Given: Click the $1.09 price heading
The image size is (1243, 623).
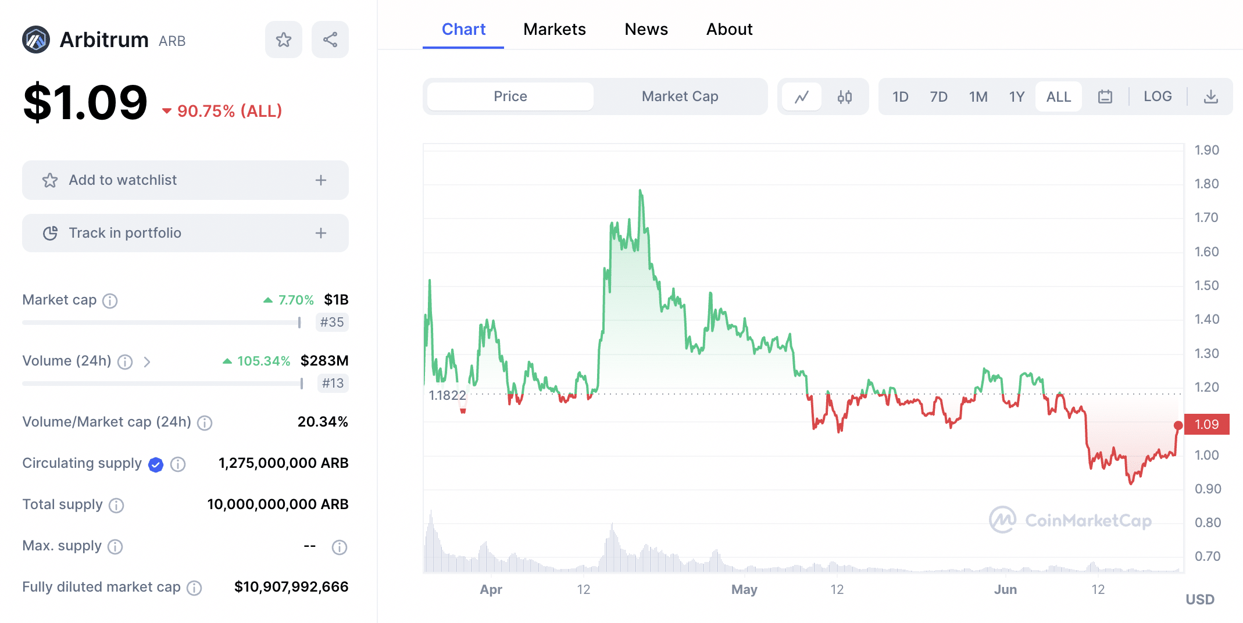Looking at the screenshot, I should click(x=85, y=103).
